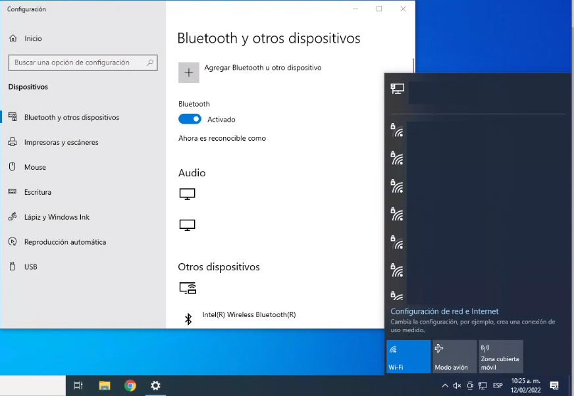The height and width of the screenshot is (396, 574).
Task: Launch Google Chrome from the taskbar
Action: coord(130,385)
